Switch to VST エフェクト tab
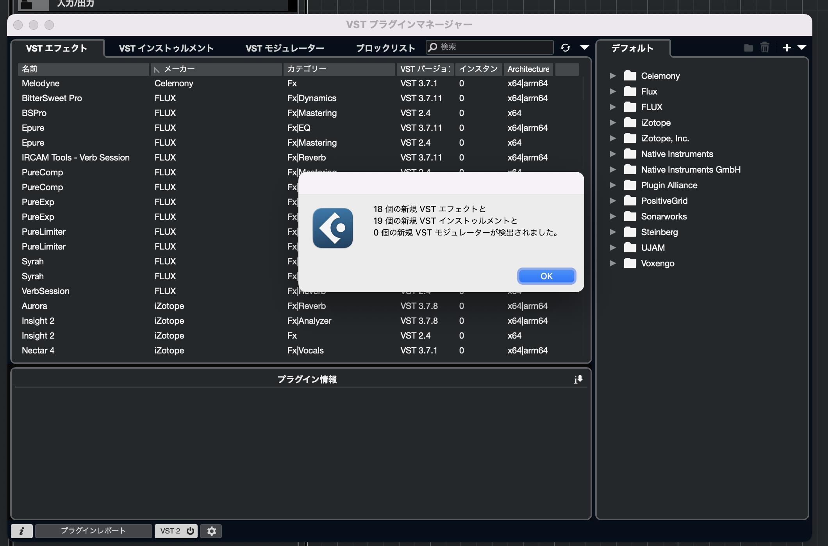Image resolution: width=828 pixels, height=546 pixels. pyautogui.click(x=57, y=48)
